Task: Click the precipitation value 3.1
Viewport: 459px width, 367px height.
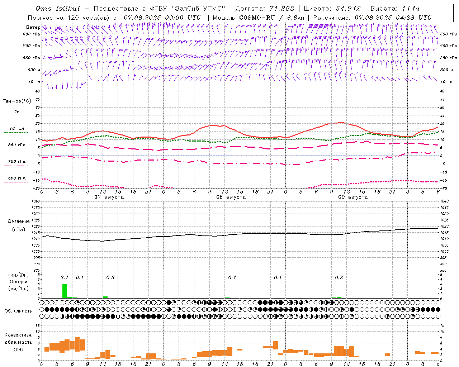Action: tap(65, 277)
